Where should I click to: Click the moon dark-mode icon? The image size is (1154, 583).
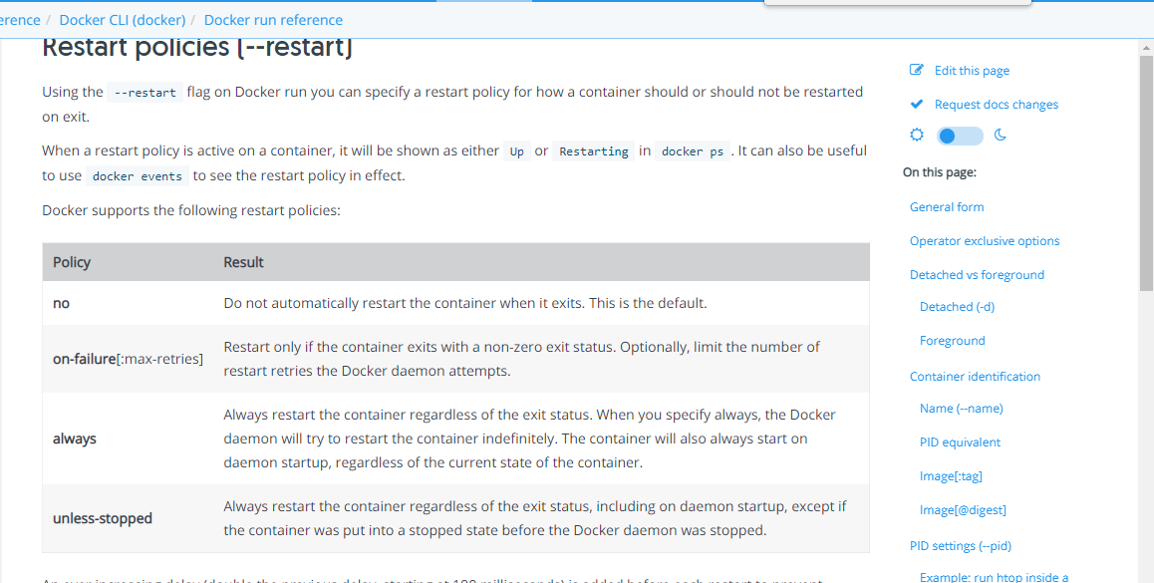1001,136
